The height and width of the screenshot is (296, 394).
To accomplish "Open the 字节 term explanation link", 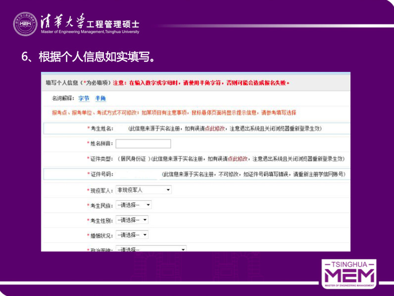I will pos(84,99).
